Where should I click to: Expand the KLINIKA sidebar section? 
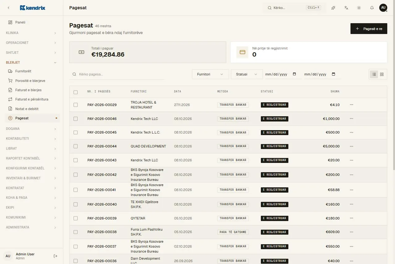tap(31, 33)
